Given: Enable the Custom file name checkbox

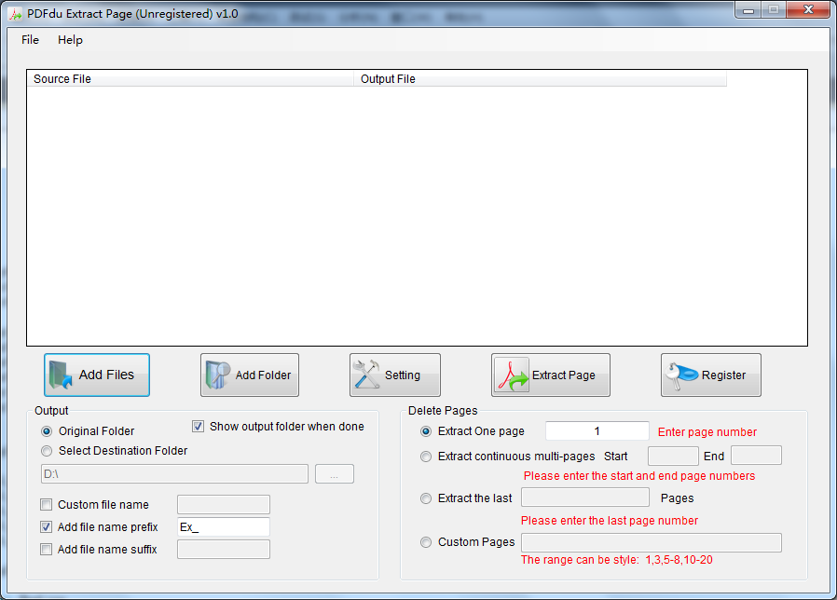Looking at the screenshot, I should click(x=47, y=504).
